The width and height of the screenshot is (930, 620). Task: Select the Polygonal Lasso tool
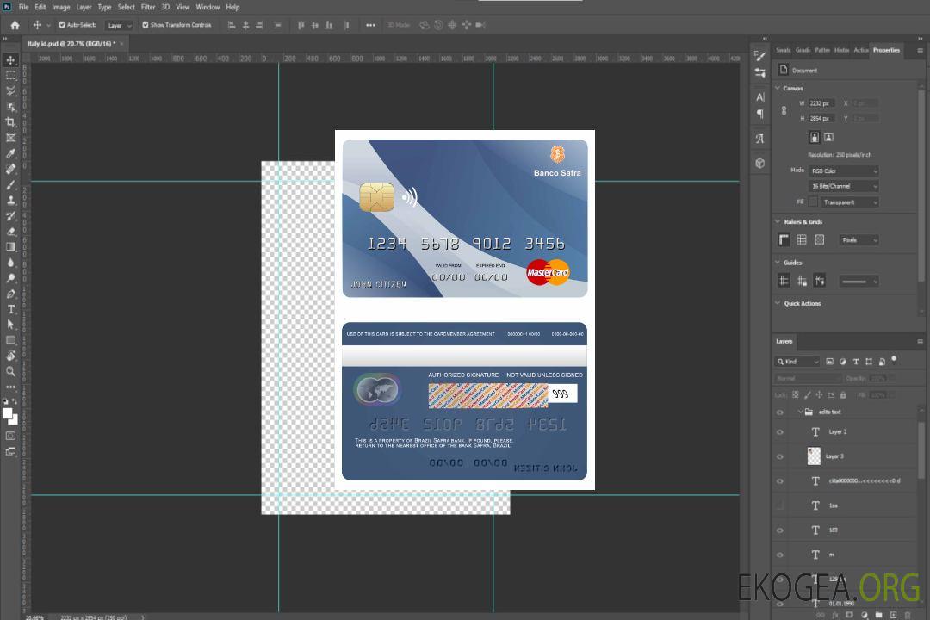[10, 90]
